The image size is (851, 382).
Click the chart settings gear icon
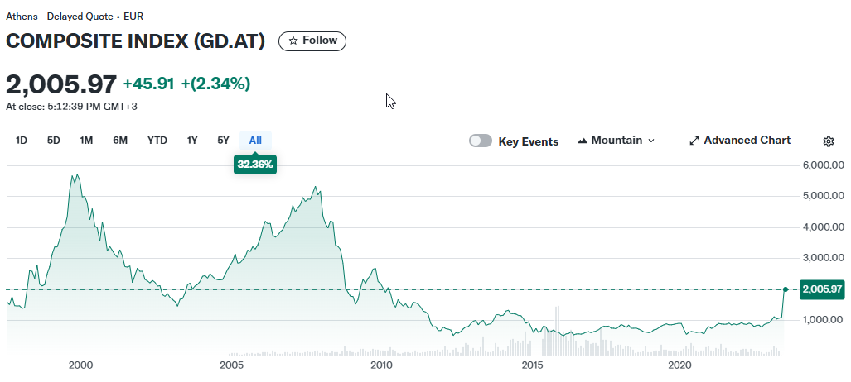(x=828, y=141)
